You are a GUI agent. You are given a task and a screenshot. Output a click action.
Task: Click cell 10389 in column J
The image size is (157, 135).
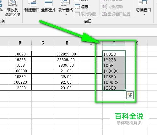pyautogui.click(x=114, y=76)
